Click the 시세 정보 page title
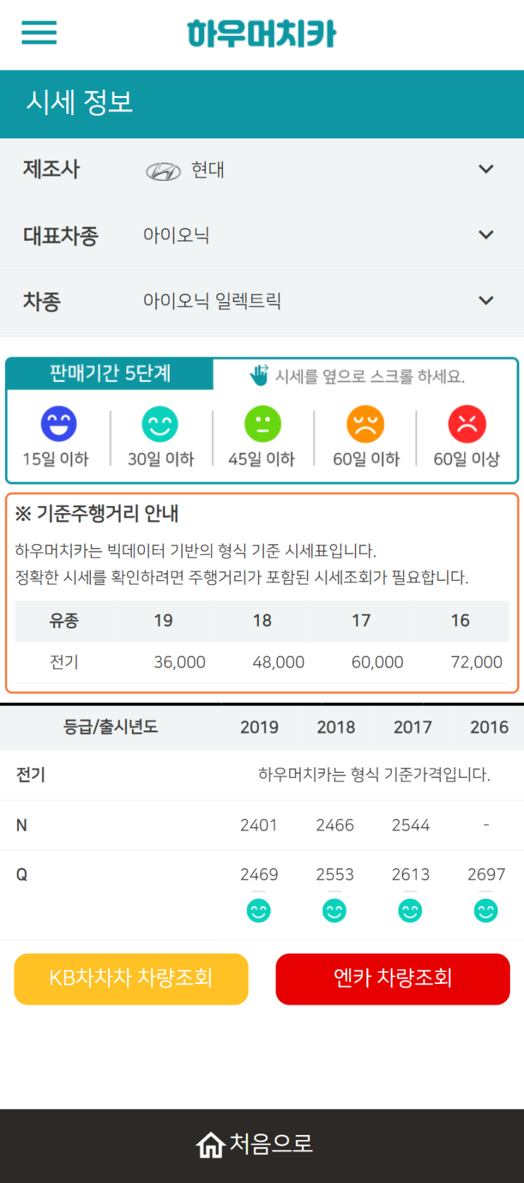 [80, 102]
